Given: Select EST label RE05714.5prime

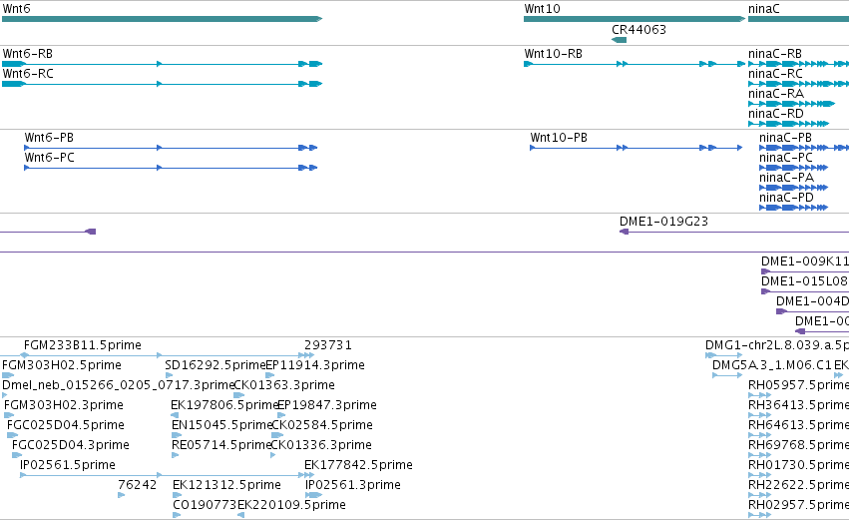Looking at the screenshot, I should click(220, 445).
